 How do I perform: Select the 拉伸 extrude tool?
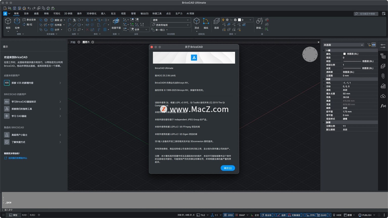coord(17,23)
